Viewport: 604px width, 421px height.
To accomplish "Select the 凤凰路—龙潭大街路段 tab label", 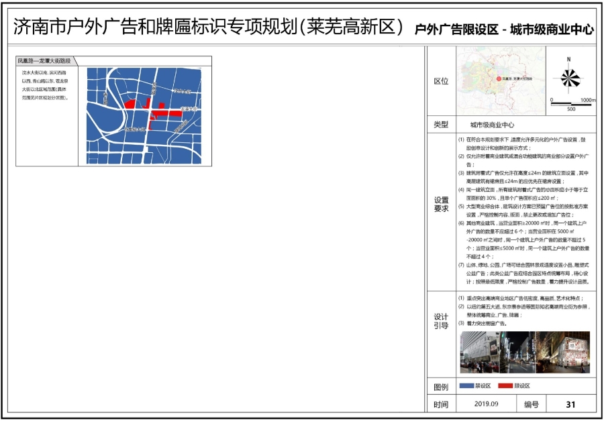I will (44, 60).
